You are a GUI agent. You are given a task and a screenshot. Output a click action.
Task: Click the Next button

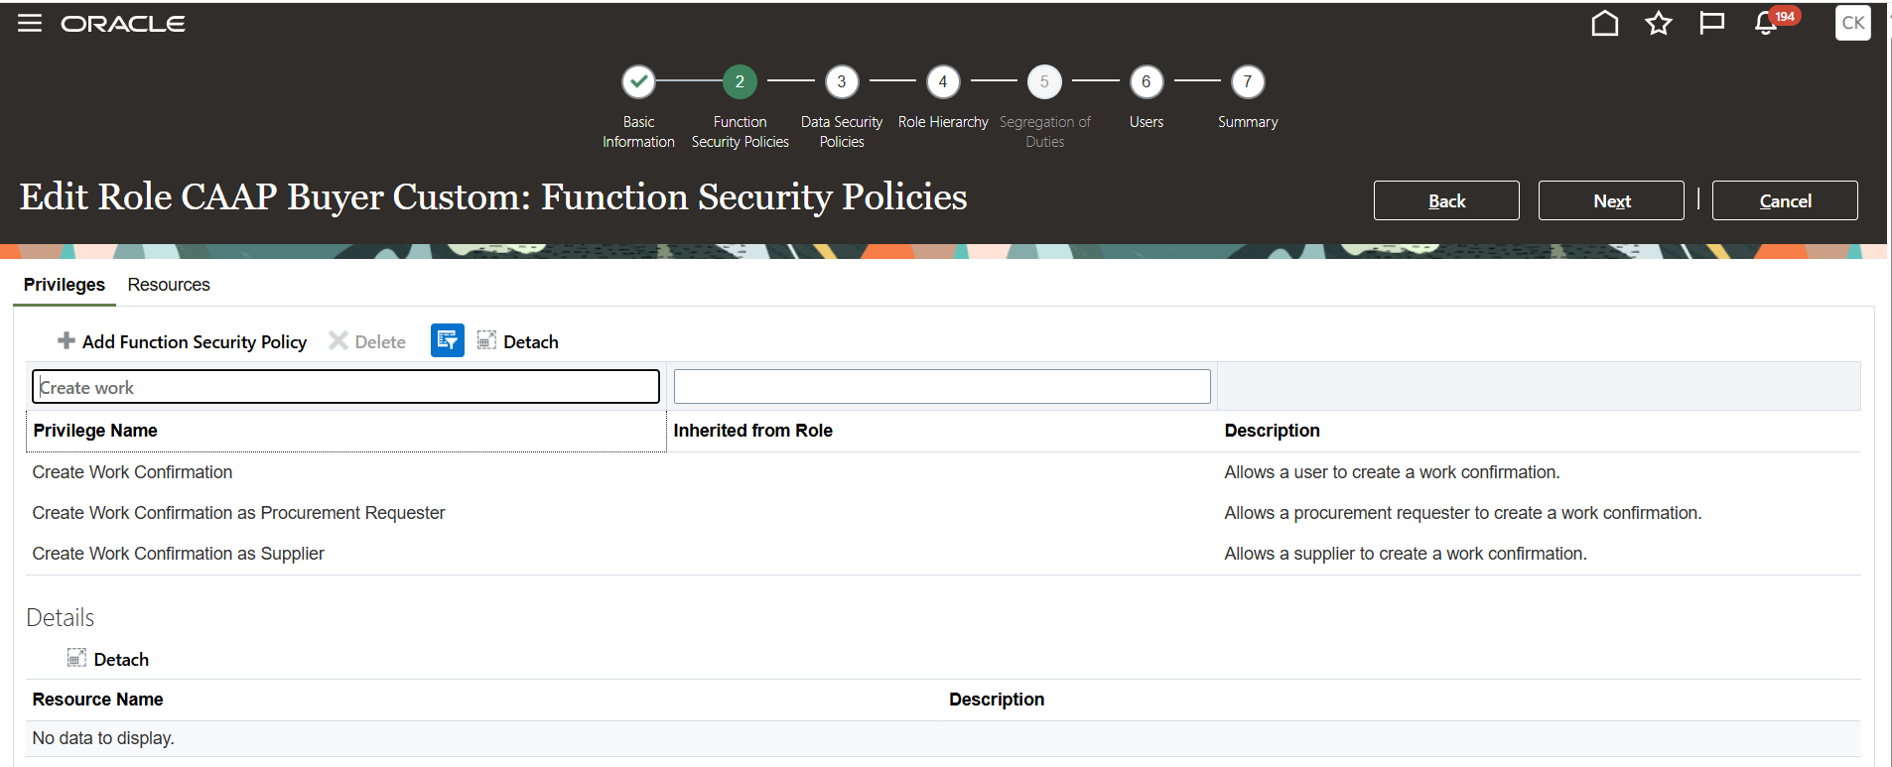tap(1611, 200)
